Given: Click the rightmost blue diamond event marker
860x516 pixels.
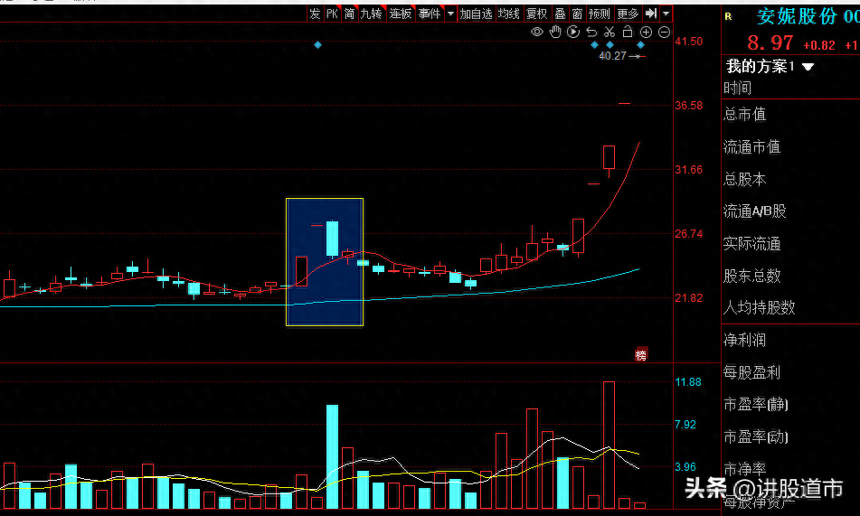Looking at the screenshot, I should click(x=640, y=45).
